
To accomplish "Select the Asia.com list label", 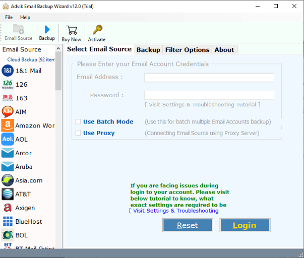I will (29, 180).
